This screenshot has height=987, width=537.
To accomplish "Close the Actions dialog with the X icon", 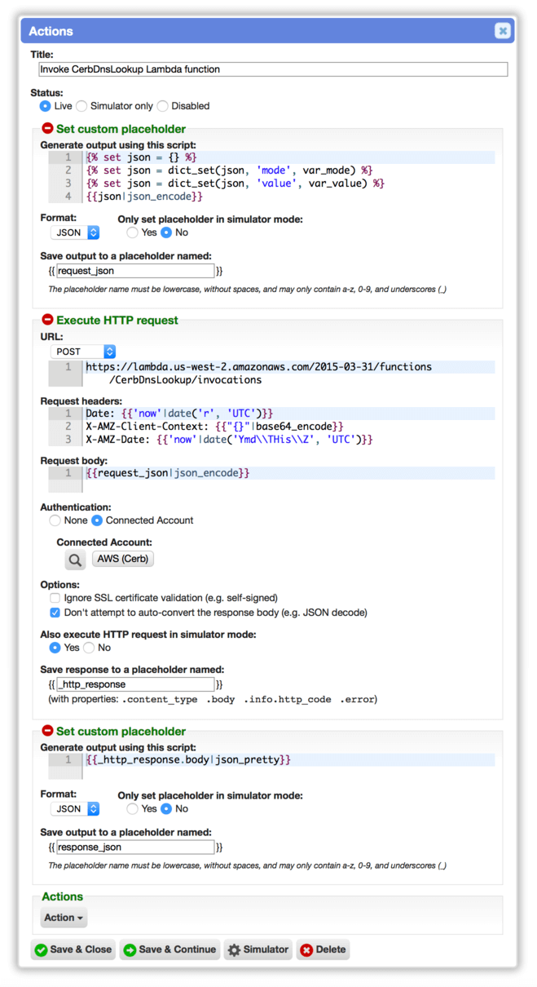I will pos(502,31).
